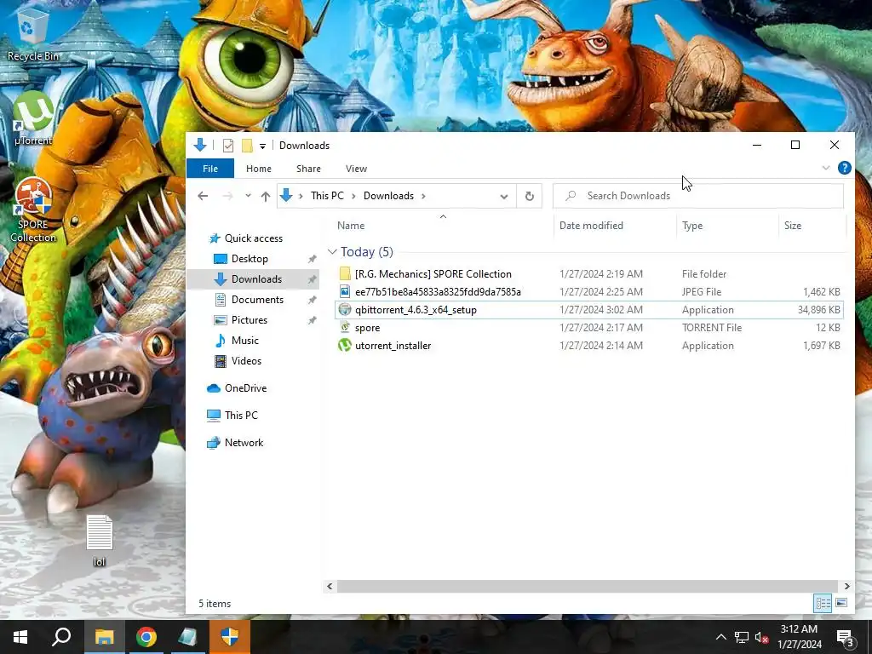Select the utorrent_installer application

pyautogui.click(x=589, y=346)
